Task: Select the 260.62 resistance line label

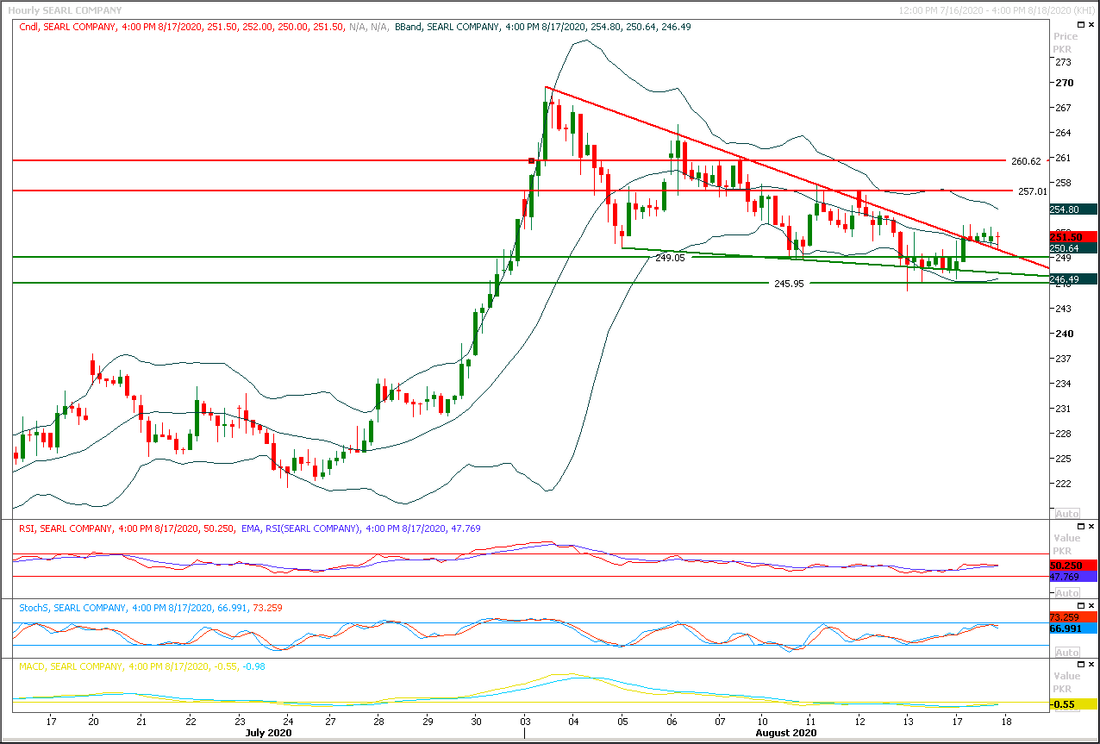Action: pyautogui.click(x=1028, y=160)
